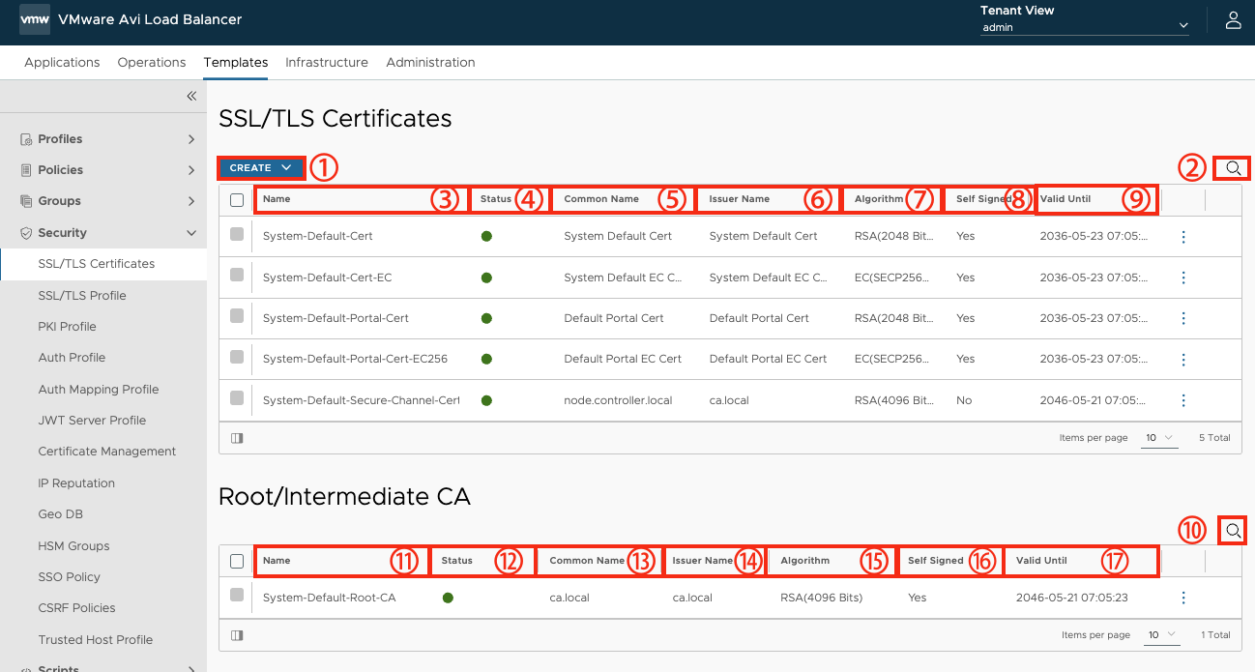The width and height of the screenshot is (1255, 672).
Task: Open Geo DB in sidebar
Action: click(x=61, y=514)
